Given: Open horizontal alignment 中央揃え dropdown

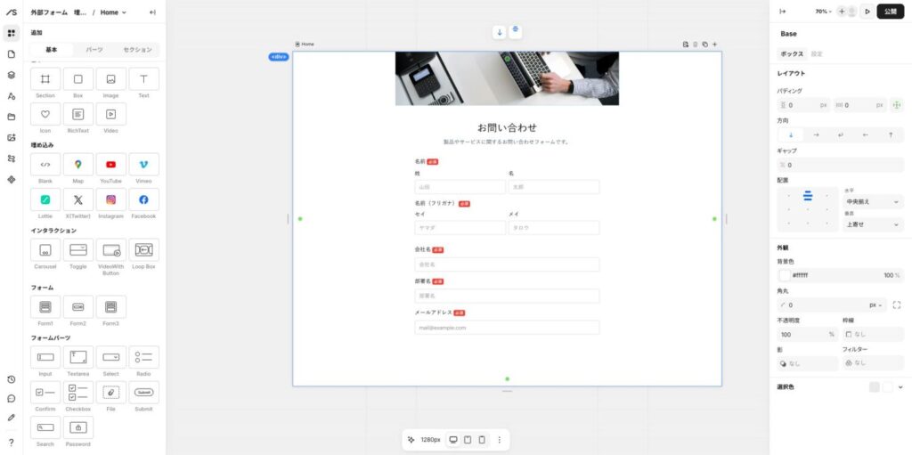Looking at the screenshot, I should (872, 202).
